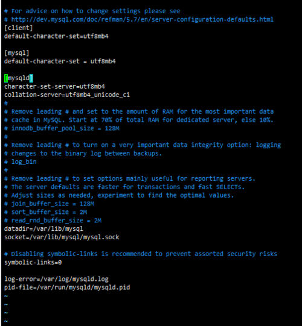Click the default-character-set = utf8mb4 line under [mysql]
The image size is (302, 326).
pyautogui.click(x=60, y=61)
